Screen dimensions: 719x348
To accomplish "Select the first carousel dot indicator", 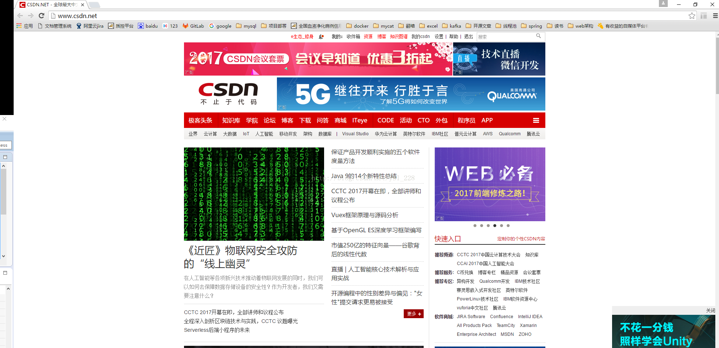I will tap(475, 226).
